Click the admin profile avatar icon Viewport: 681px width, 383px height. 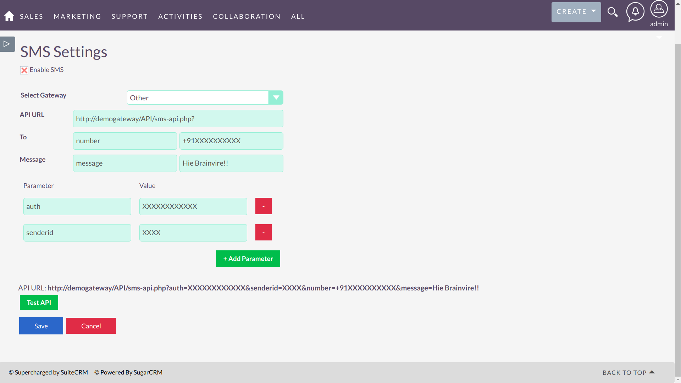pos(659,9)
